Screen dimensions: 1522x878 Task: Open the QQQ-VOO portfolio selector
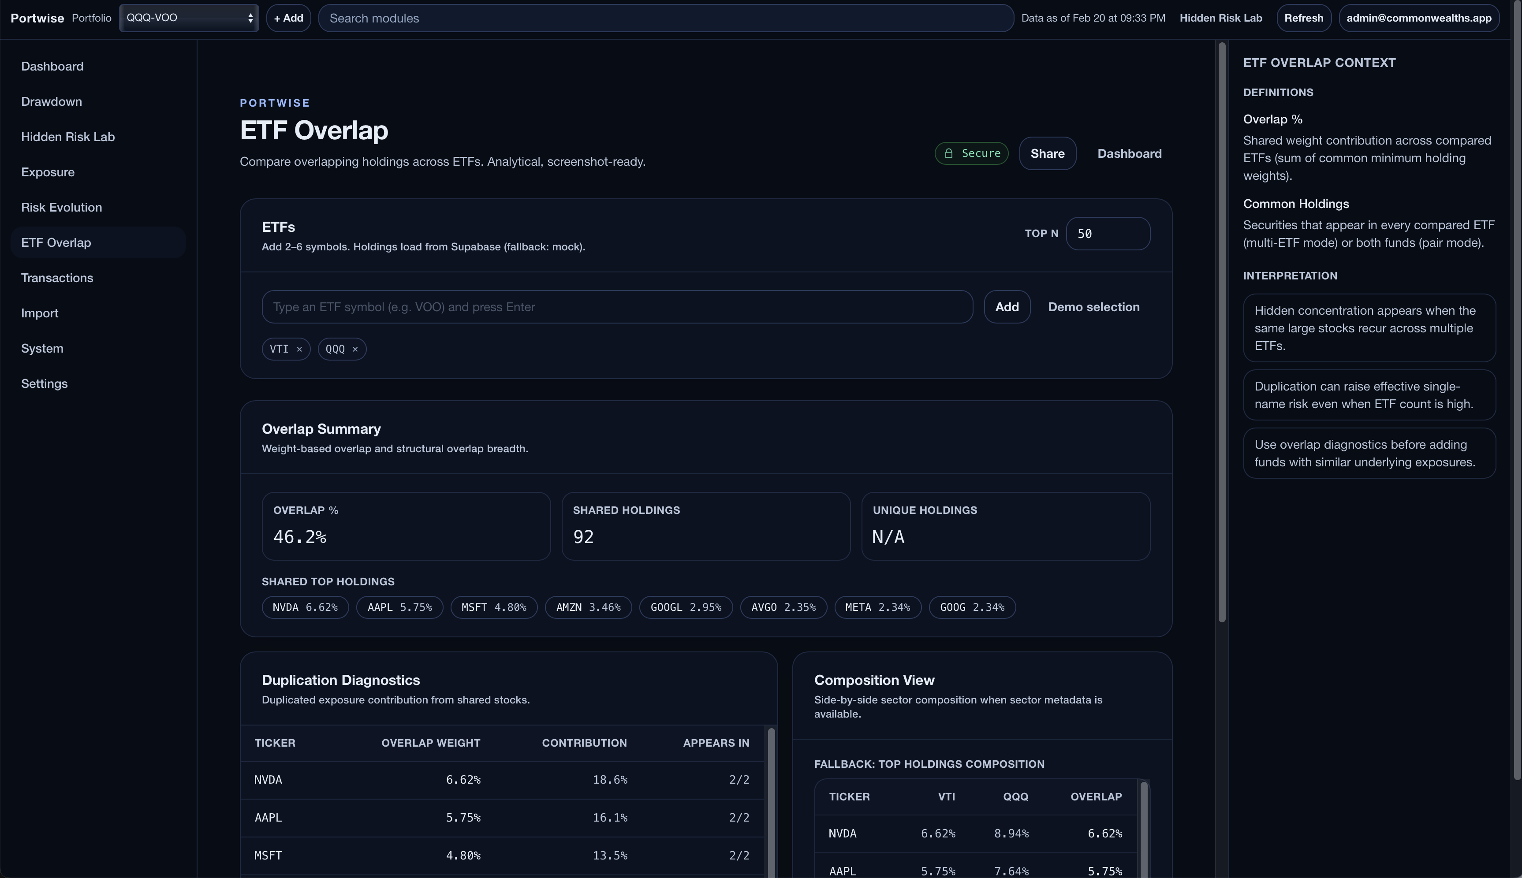[x=189, y=18]
